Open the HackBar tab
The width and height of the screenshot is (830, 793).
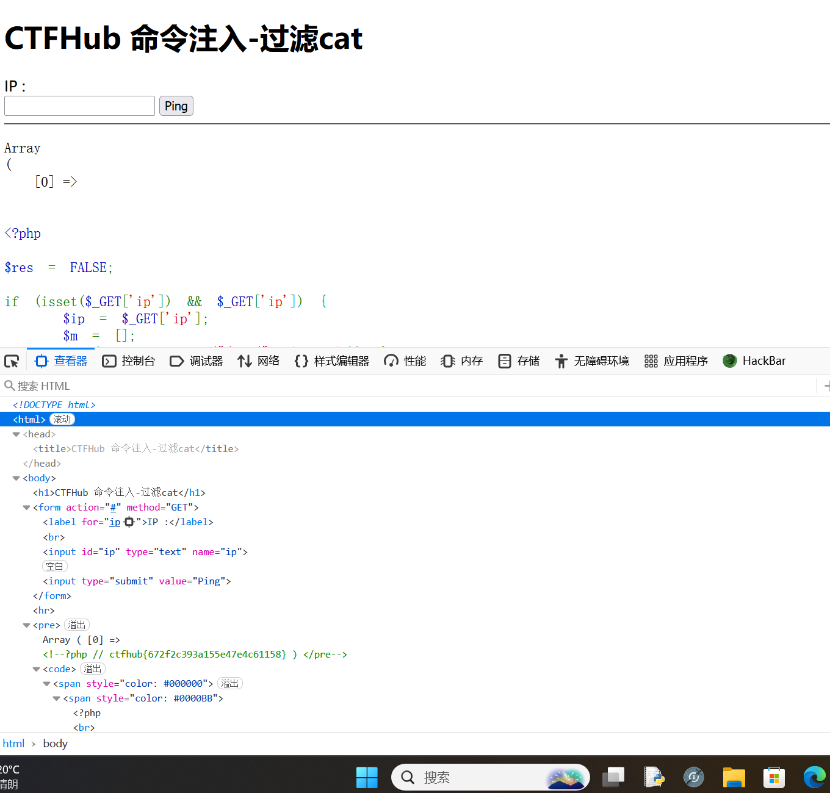754,361
